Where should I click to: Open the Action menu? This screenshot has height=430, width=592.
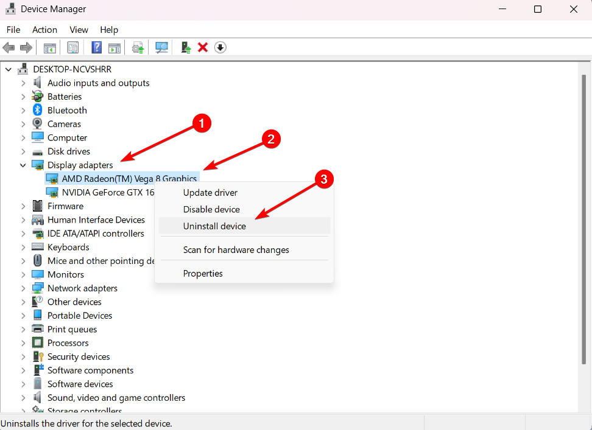tap(44, 29)
